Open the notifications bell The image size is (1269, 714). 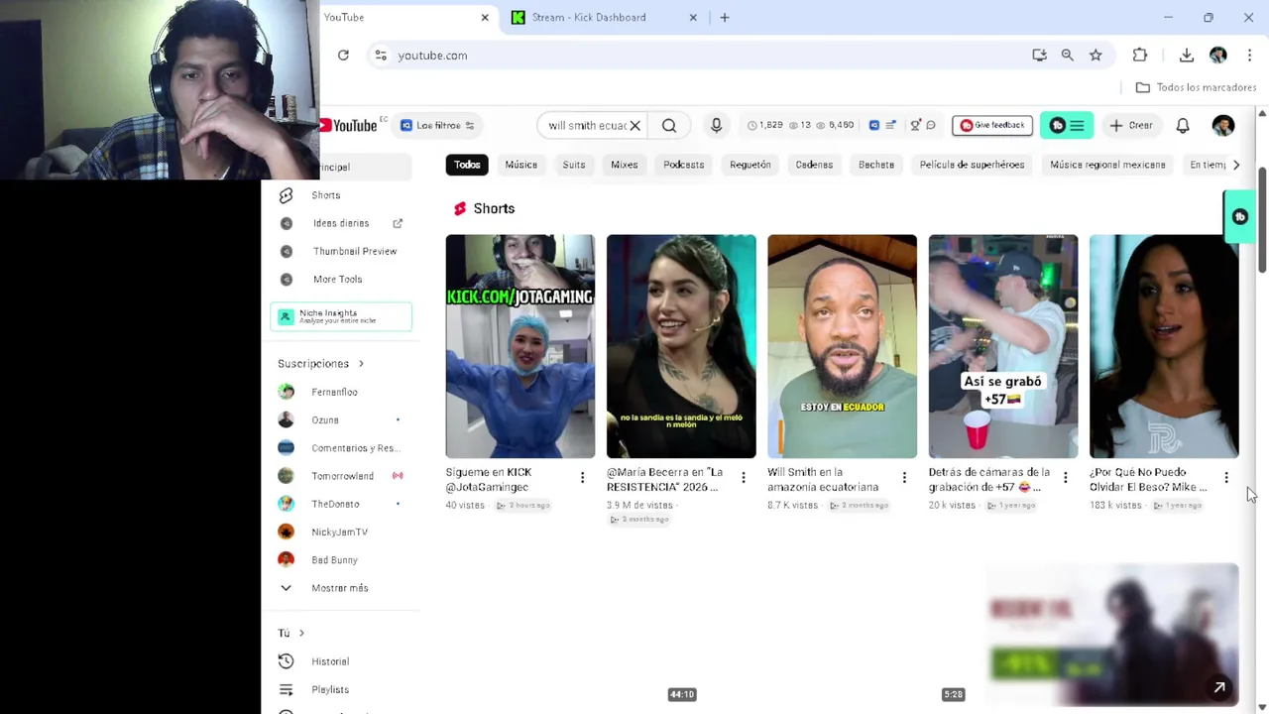click(x=1183, y=126)
